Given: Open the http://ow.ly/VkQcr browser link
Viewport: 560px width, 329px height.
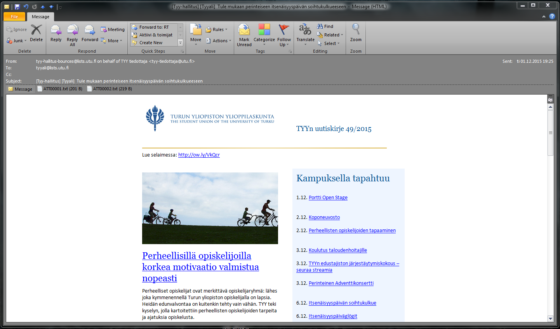Looking at the screenshot, I should [x=199, y=155].
